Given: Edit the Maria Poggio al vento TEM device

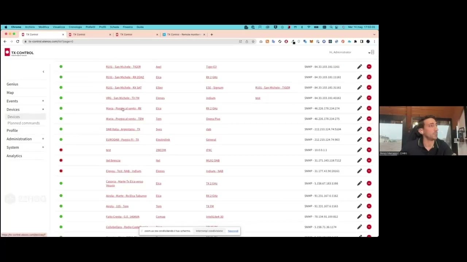Looking at the screenshot, I should point(359,119).
